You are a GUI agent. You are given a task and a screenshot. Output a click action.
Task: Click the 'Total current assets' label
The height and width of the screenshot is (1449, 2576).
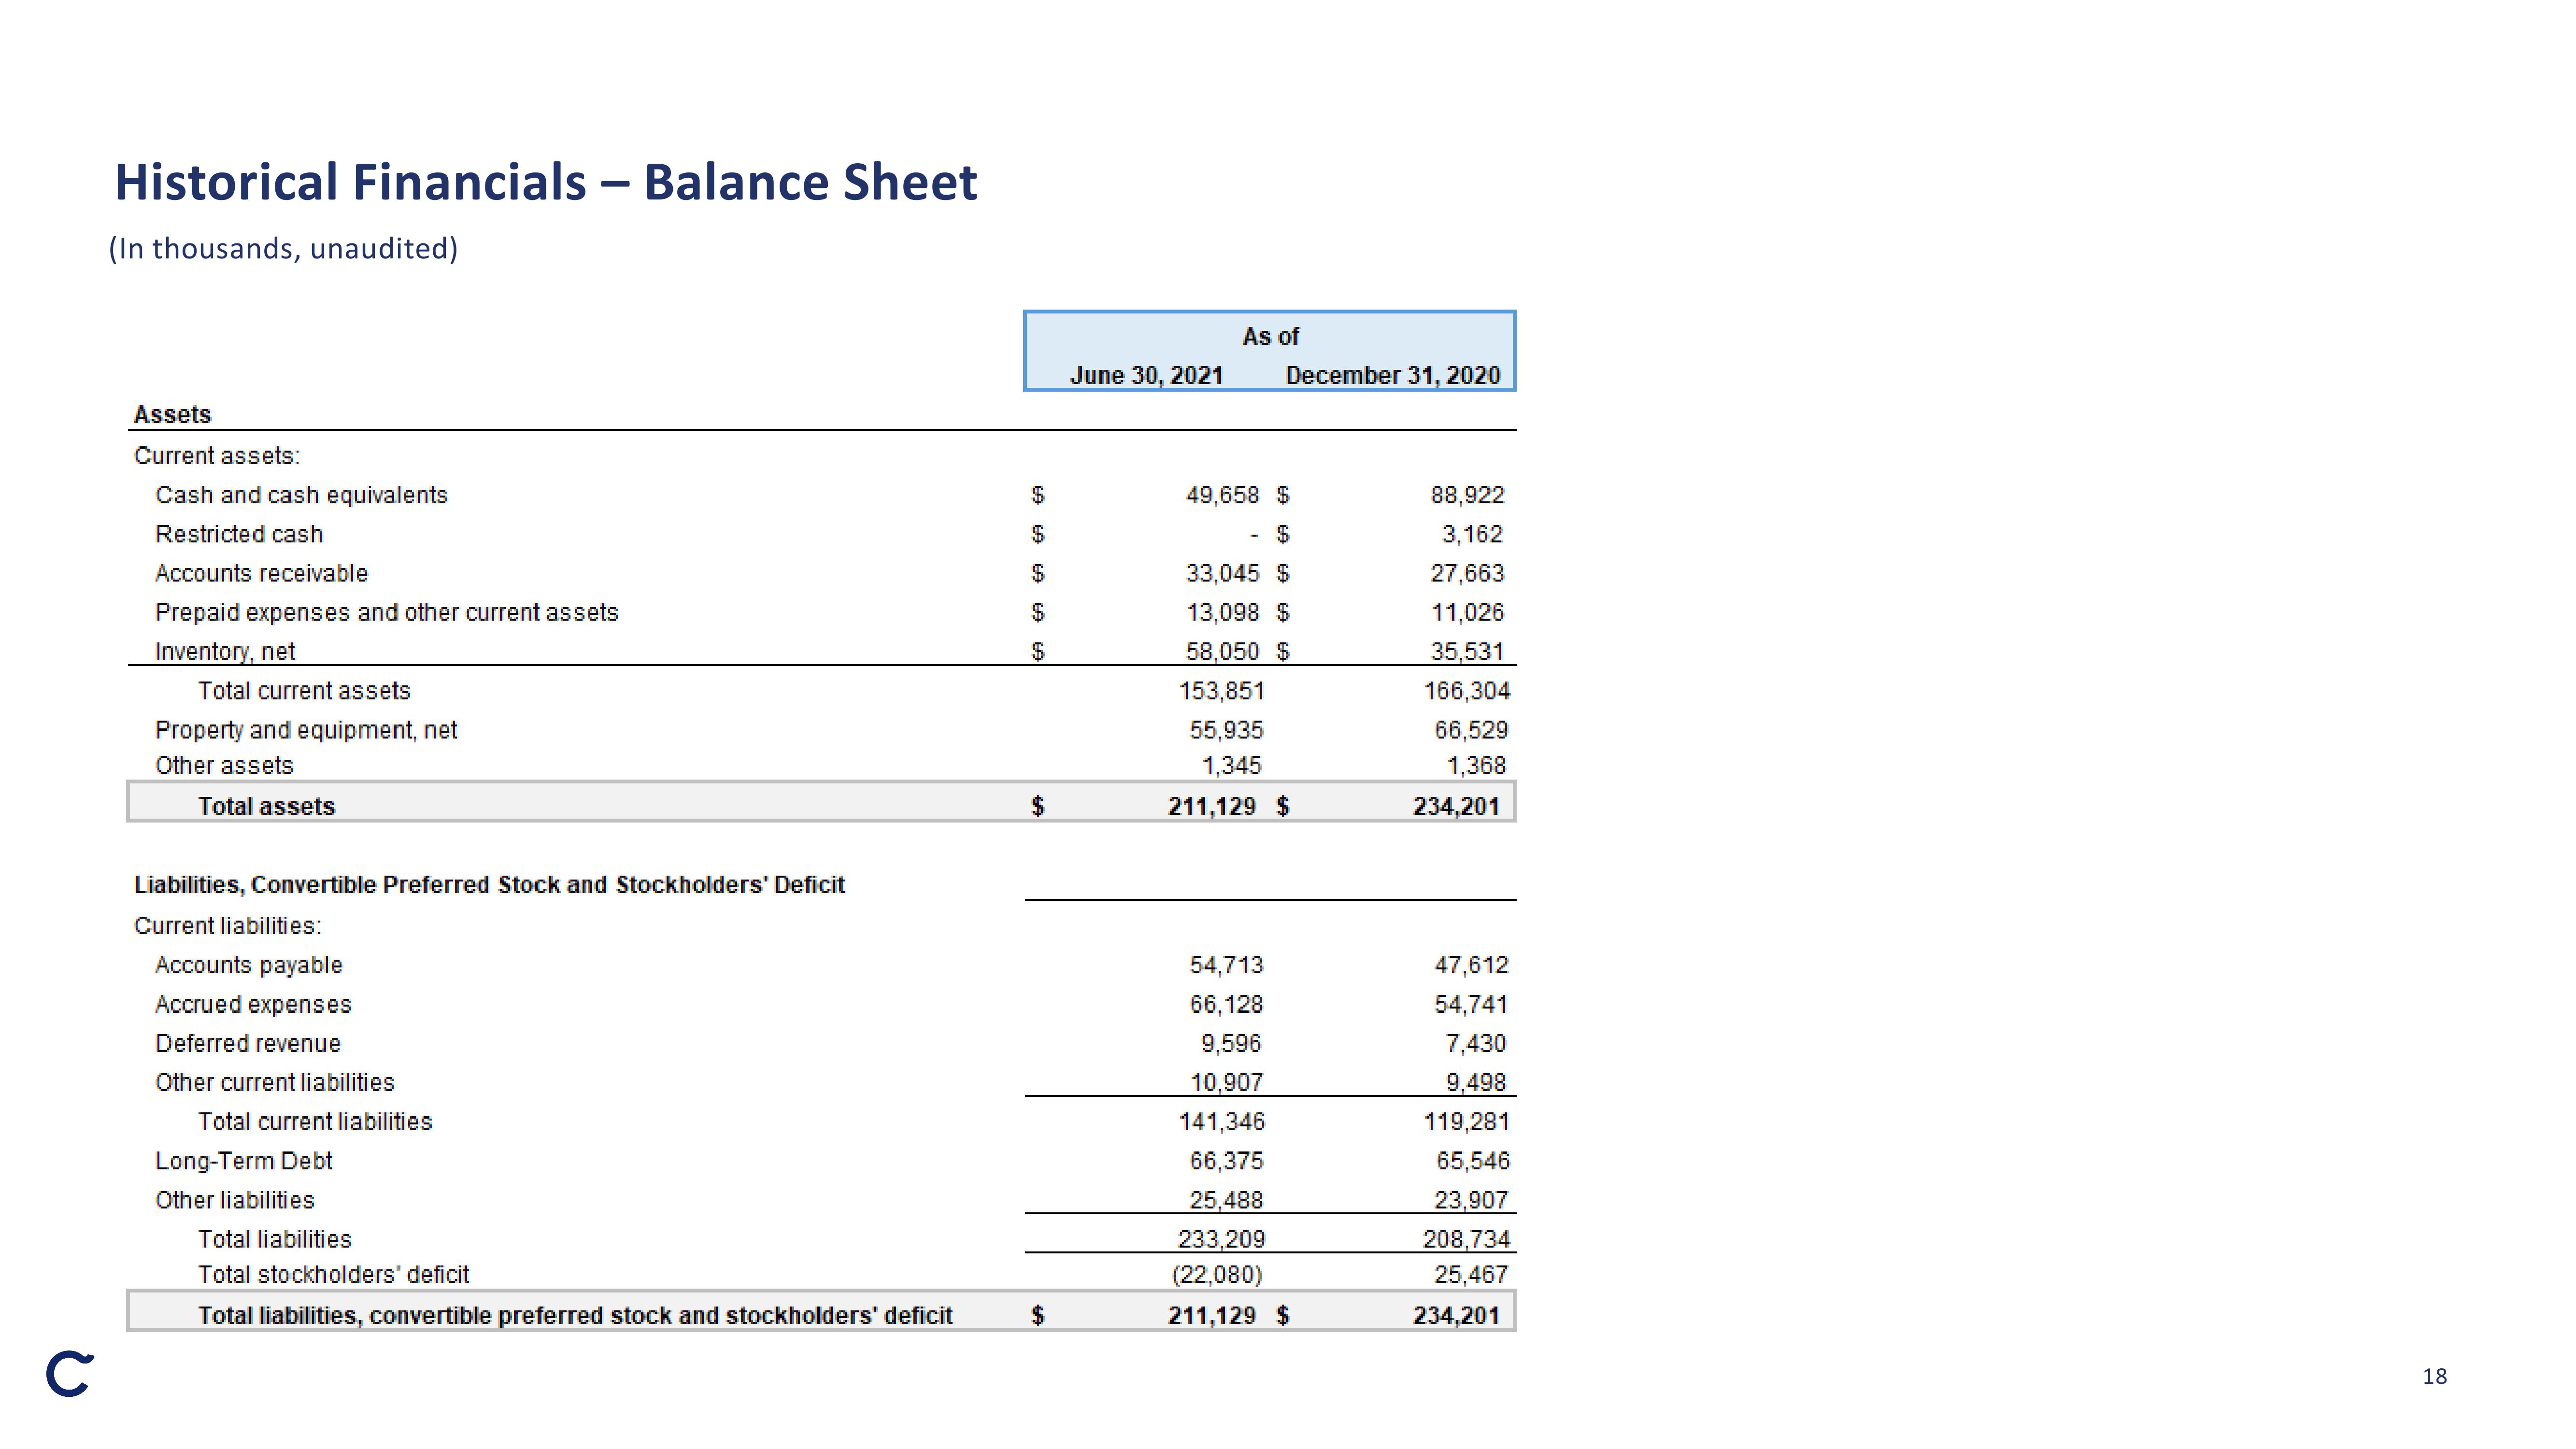pyautogui.click(x=304, y=691)
